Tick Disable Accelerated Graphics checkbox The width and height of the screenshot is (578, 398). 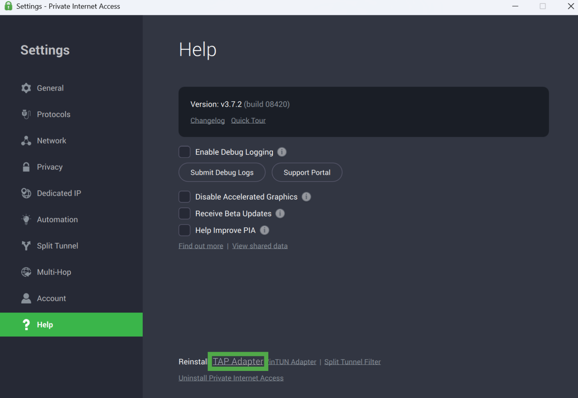[x=184, y=197]
